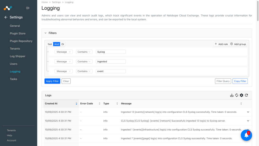Click the event value field
This screenshot has width=259, height=146.
pos(111,71)
